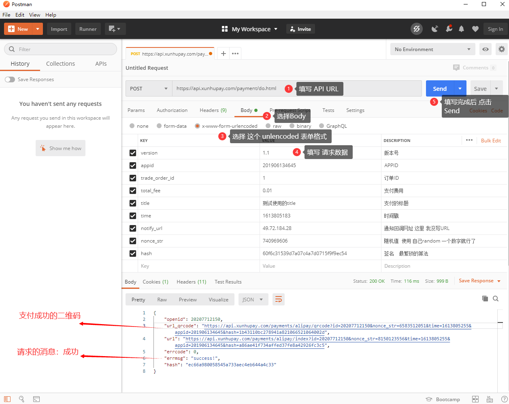Image resolution: width=509 pixels, height=404 pixels.
Task: Click the wrap lines icon in response
Action: pyautogui.click(x=279, y=299)
